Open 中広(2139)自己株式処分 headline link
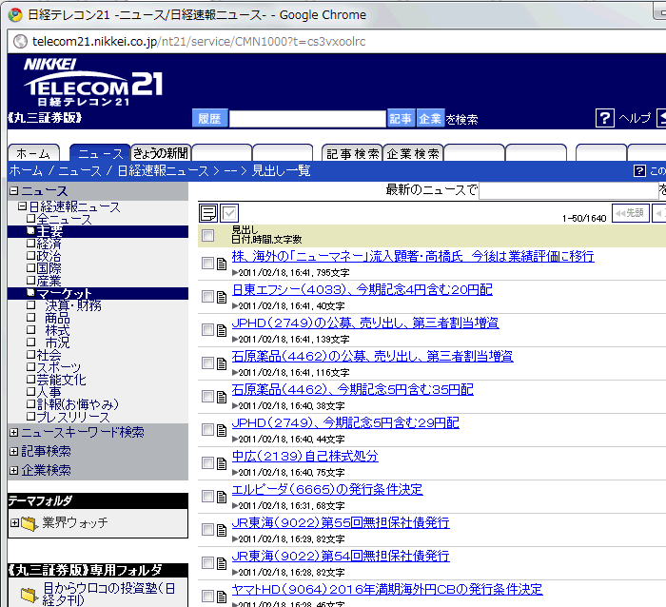Image resolution: width=666 pixels, height=607 pixels. 305,457
